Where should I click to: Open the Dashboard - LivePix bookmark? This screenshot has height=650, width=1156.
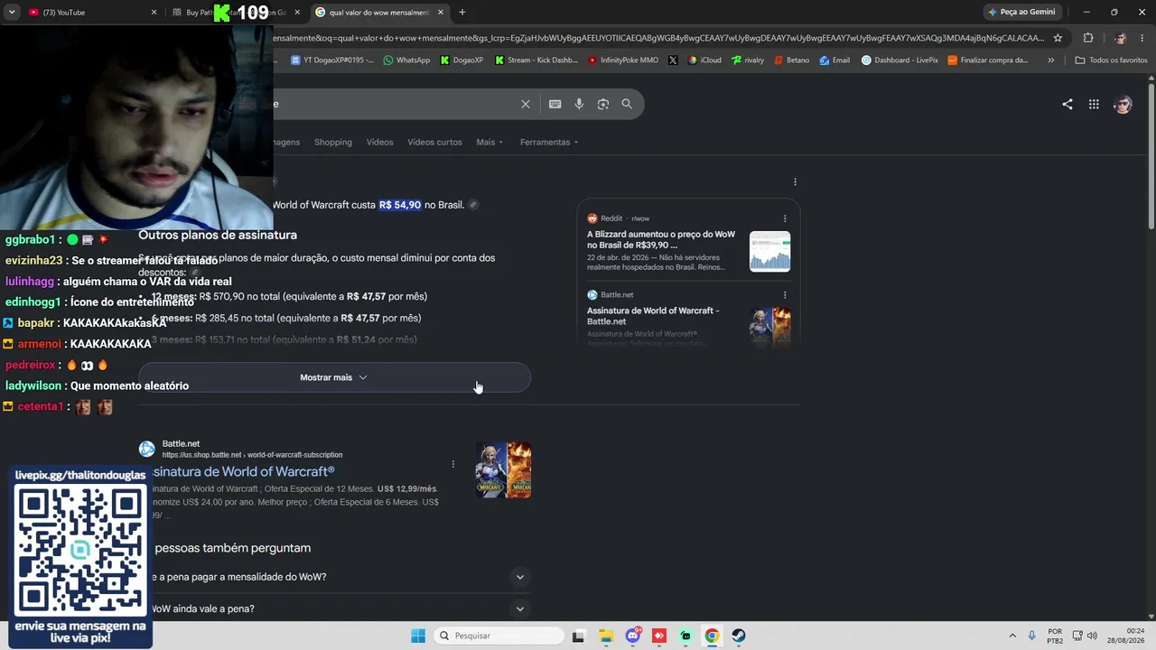(900, 60)
